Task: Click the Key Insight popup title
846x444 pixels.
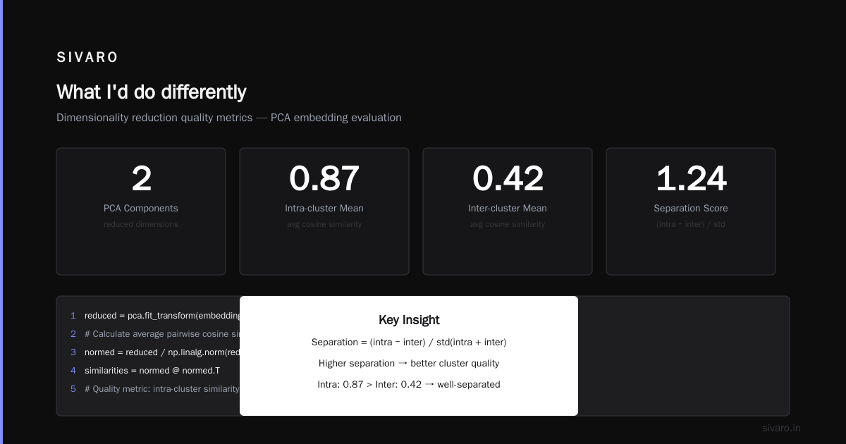Action: coord(409,319)
